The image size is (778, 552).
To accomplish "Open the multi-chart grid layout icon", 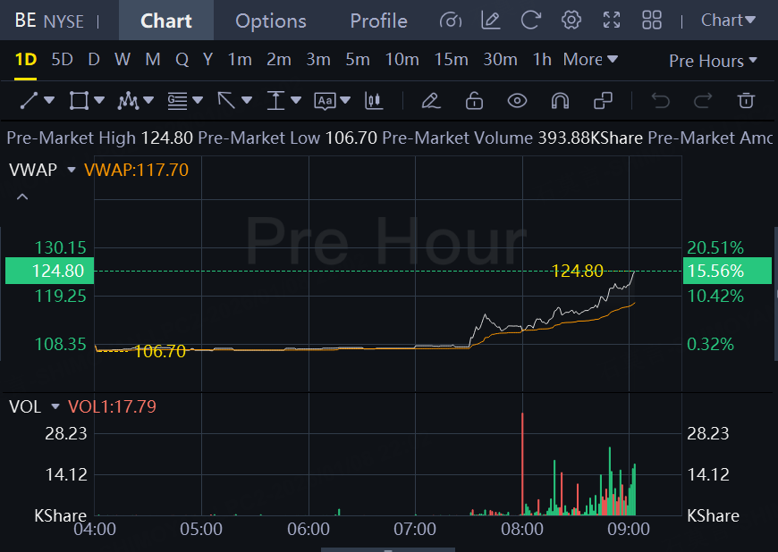I will 652,21.
